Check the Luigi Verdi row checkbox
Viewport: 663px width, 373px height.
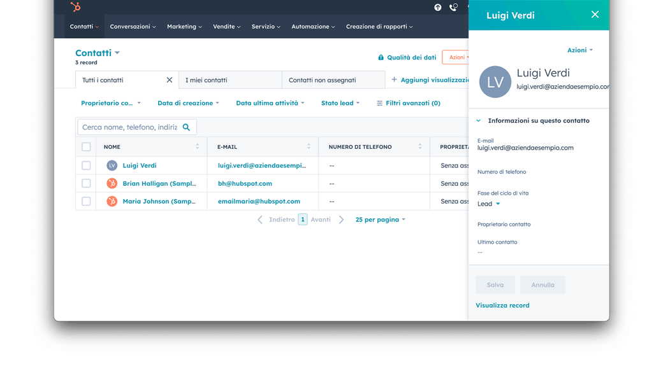tap(86, 165)
